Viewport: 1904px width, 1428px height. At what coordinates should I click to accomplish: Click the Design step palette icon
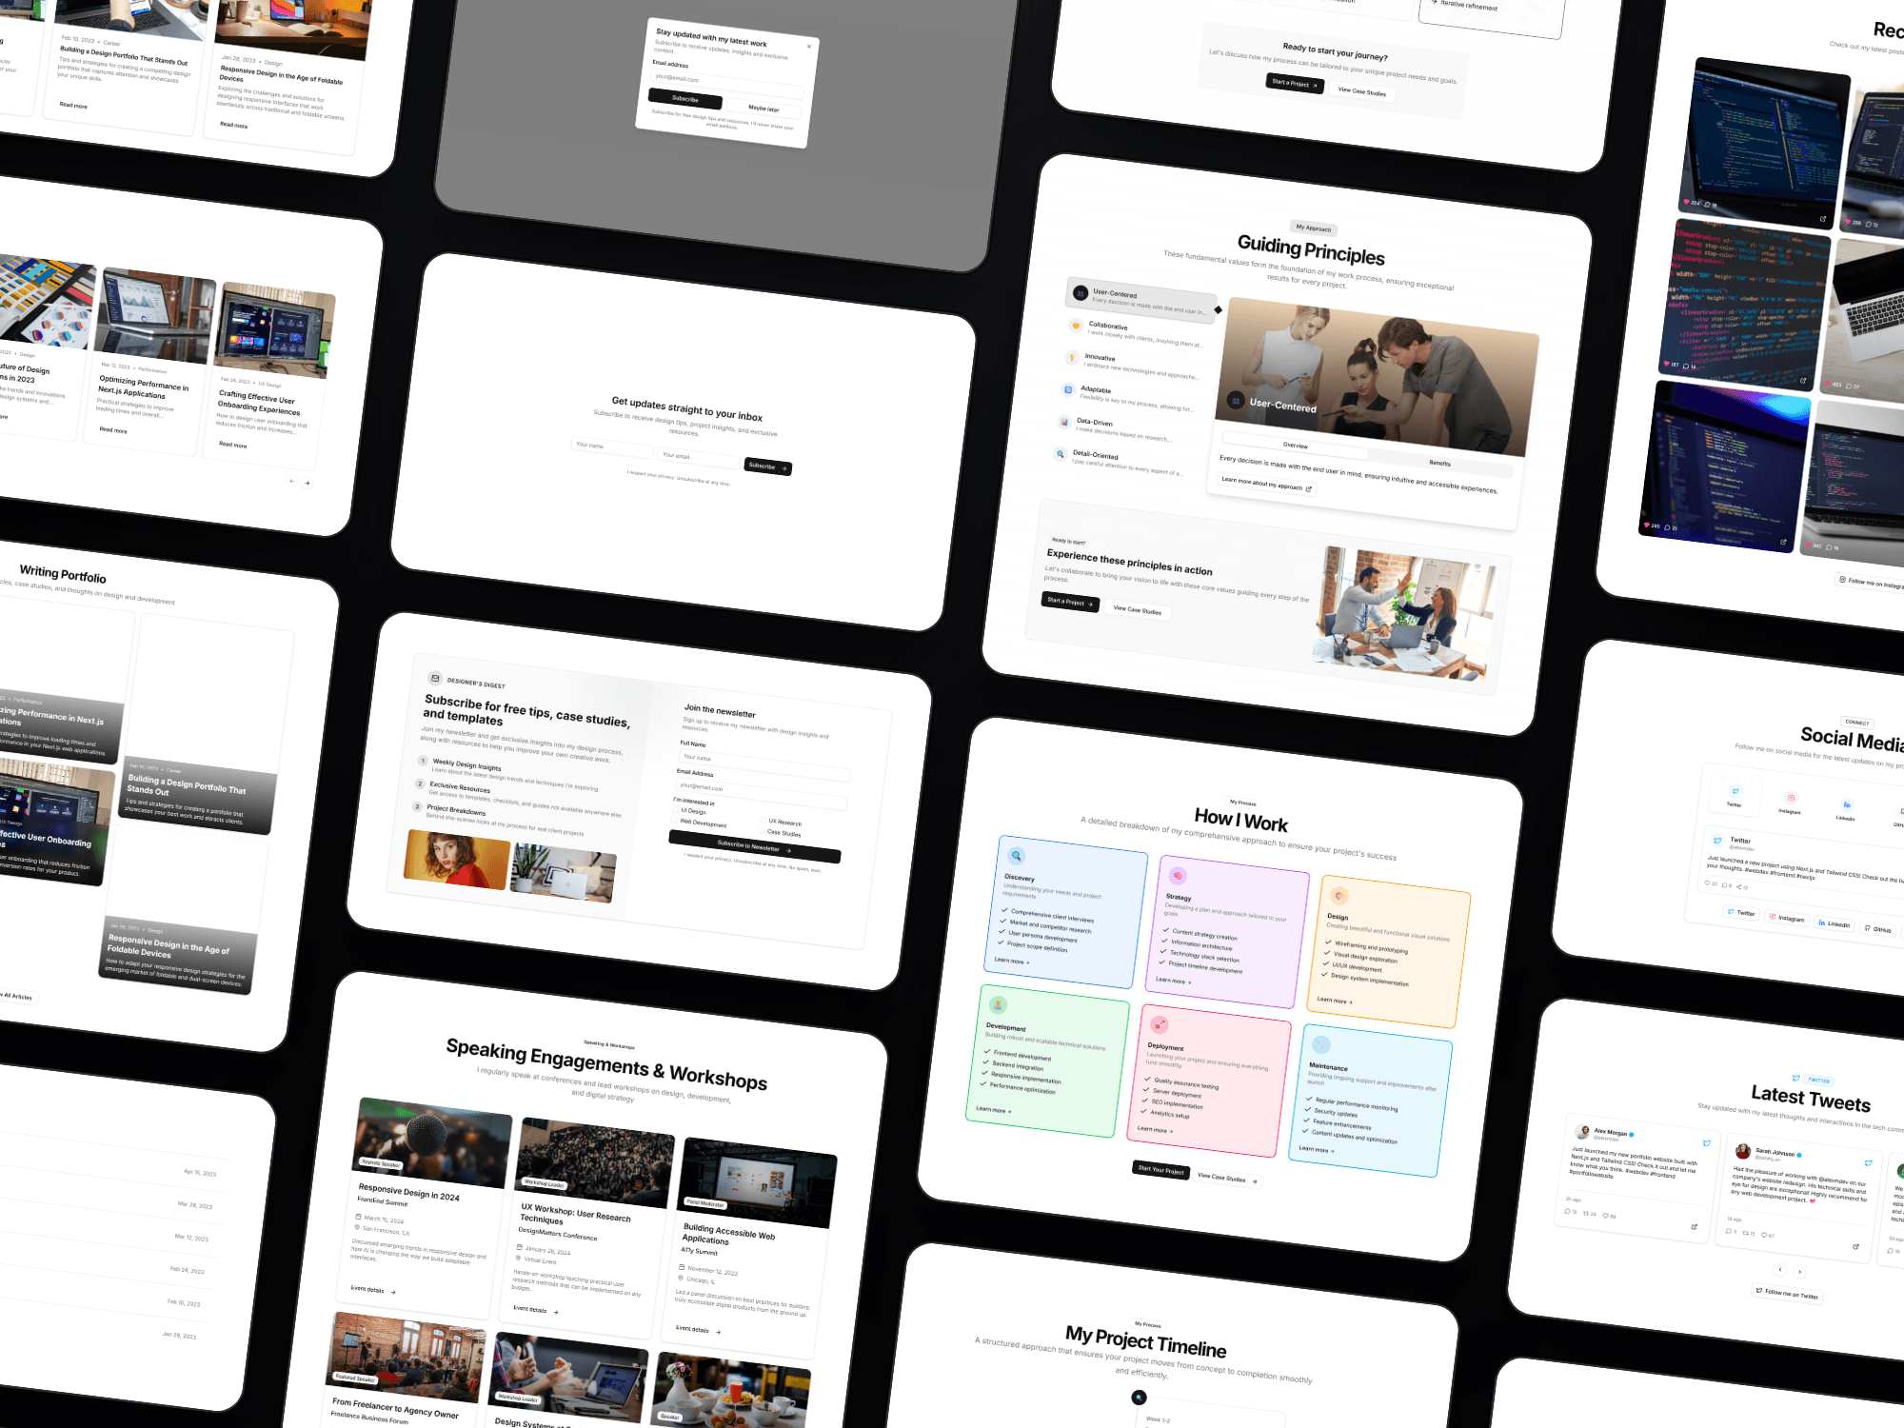(1339, 896)
